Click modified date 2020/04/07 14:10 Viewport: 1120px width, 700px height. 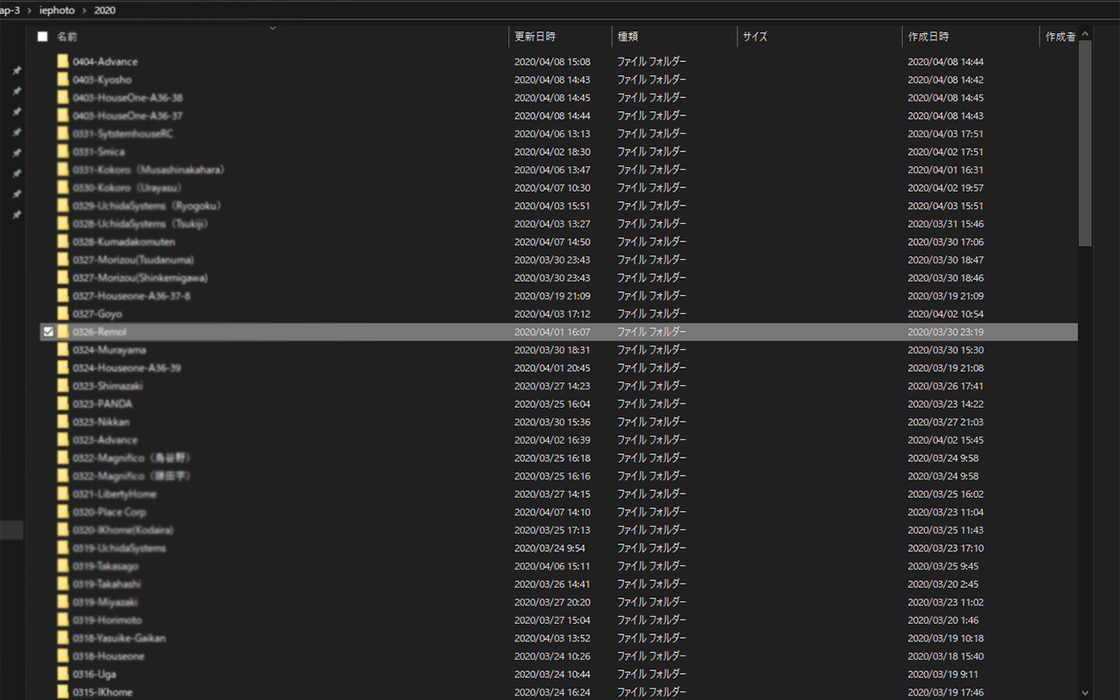[x=552, y=512]
